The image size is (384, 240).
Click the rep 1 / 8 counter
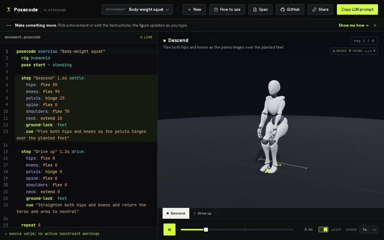(x=364, y=41)
